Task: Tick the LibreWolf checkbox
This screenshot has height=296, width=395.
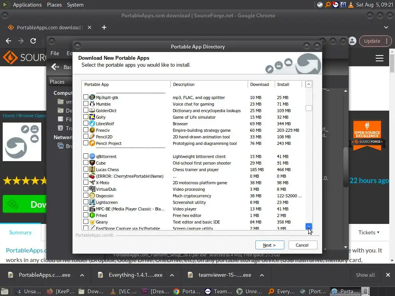Action: point(86,123)
